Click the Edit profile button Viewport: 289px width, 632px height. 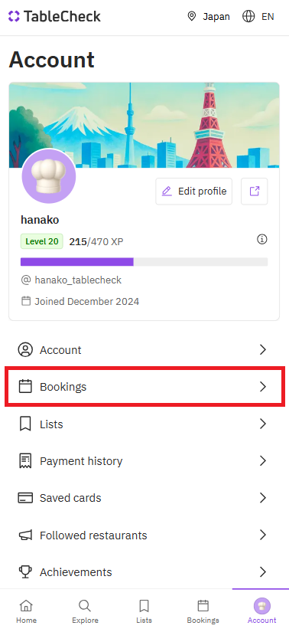point(194,191)
